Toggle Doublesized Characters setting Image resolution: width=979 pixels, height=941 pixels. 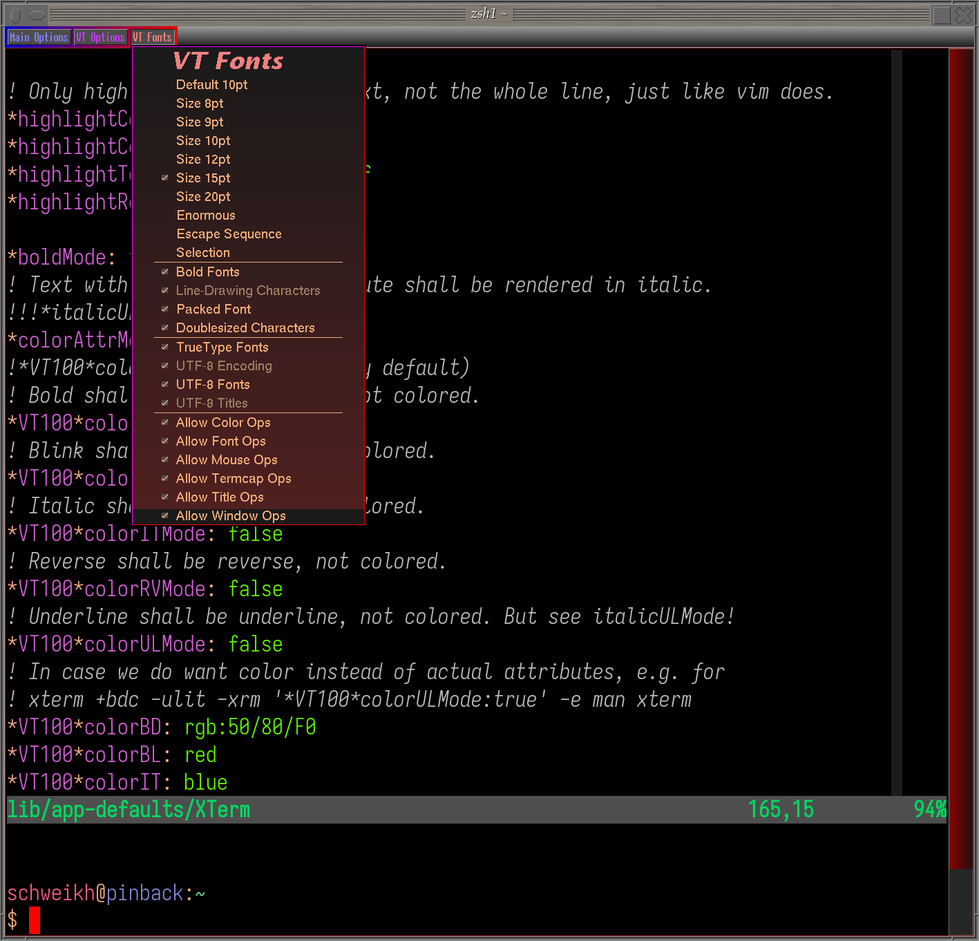click(x=245, y=328)
